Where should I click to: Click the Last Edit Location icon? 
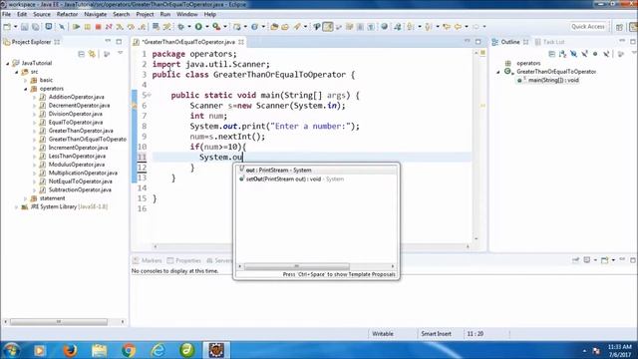point(447,27)
